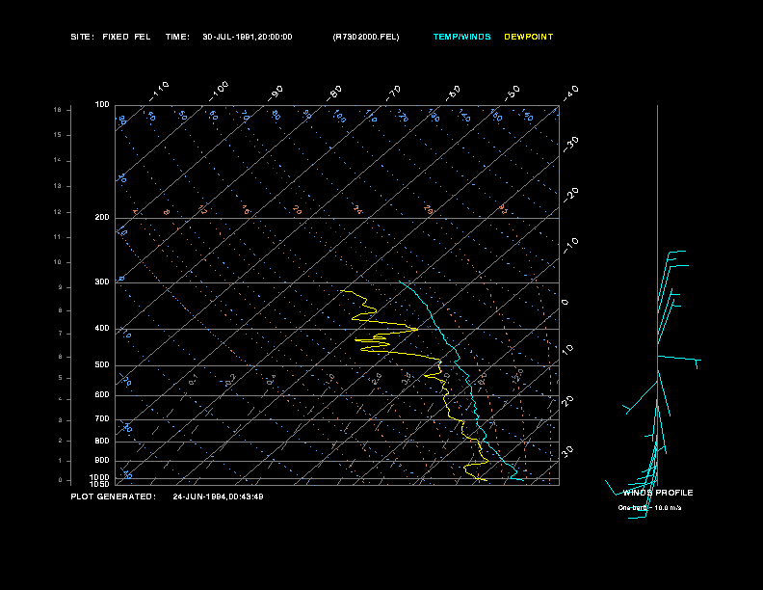This screenshot has height=590, width=763.
Task: Click the 3 km mark on height axis
Action: click(x=61, y=420)
